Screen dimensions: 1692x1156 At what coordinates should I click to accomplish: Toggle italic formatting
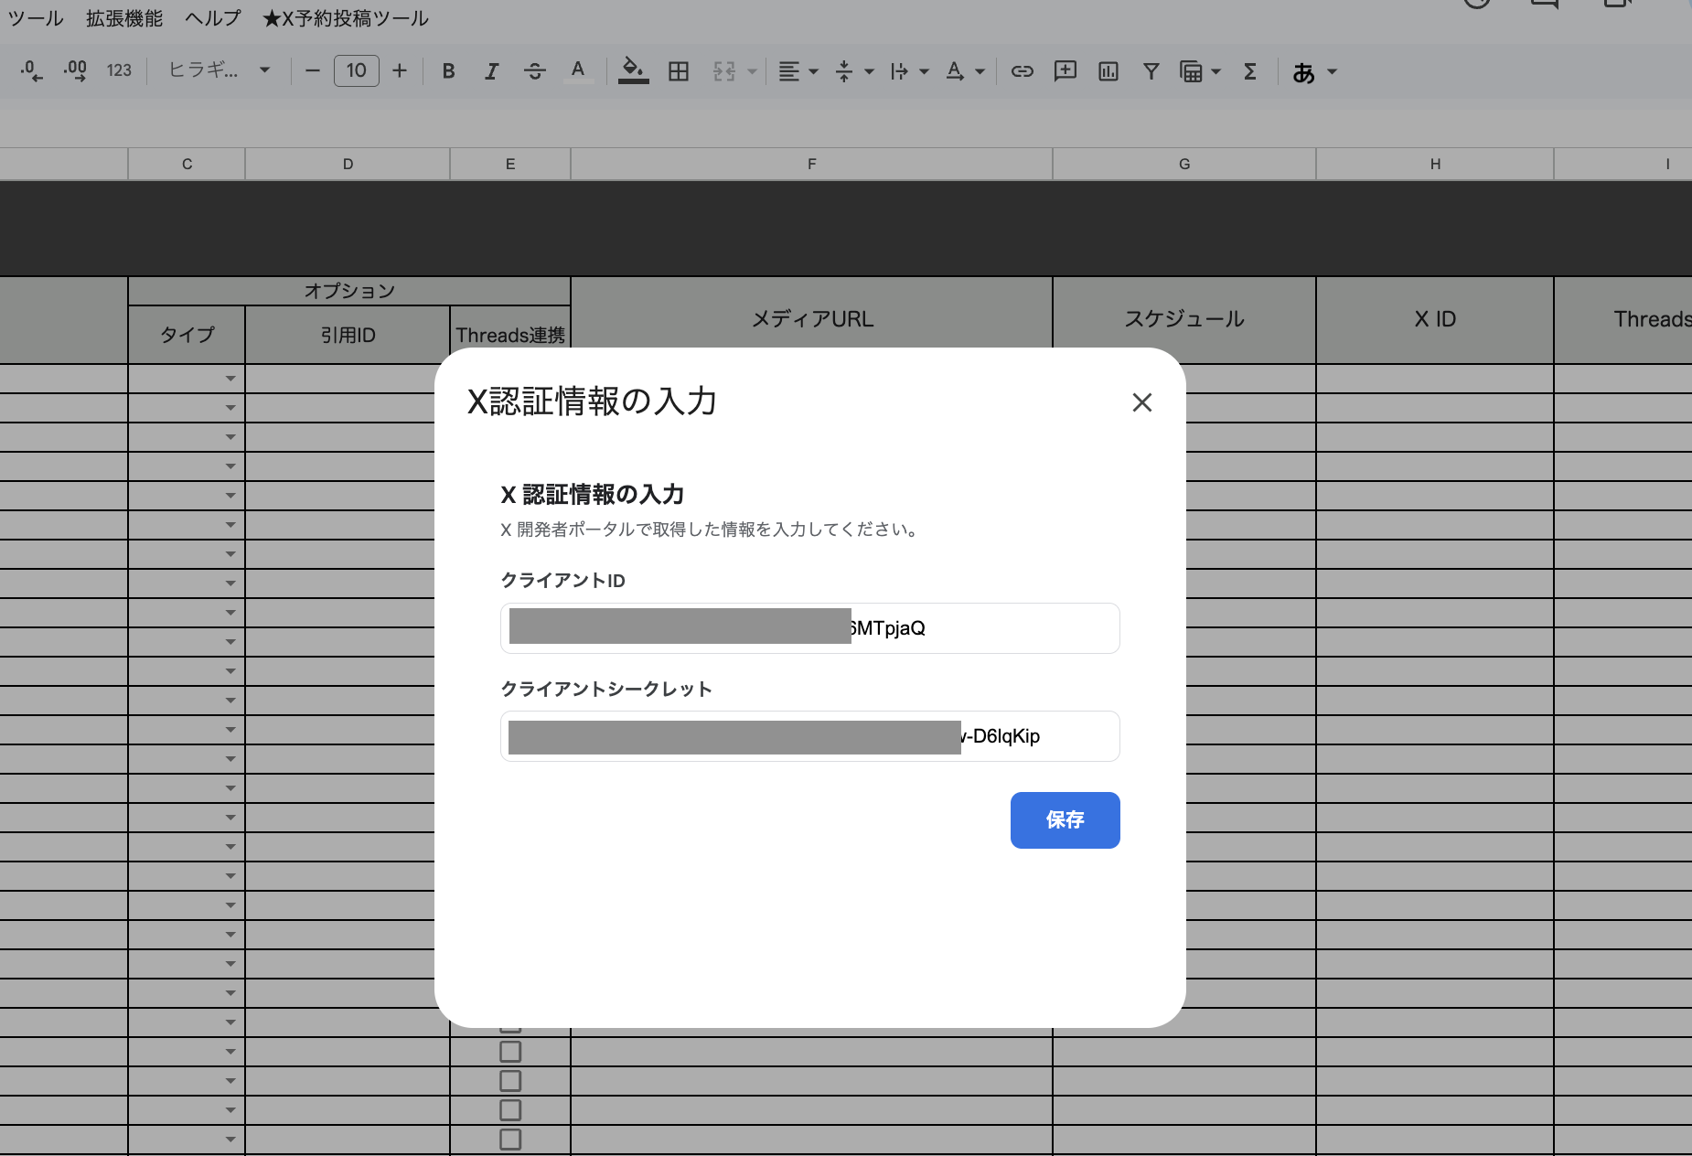(492, 70)
